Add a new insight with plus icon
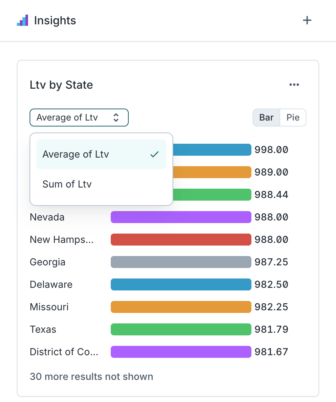This screenshot has height=402, width=336. pyautogui.click(x=307, y=20)
